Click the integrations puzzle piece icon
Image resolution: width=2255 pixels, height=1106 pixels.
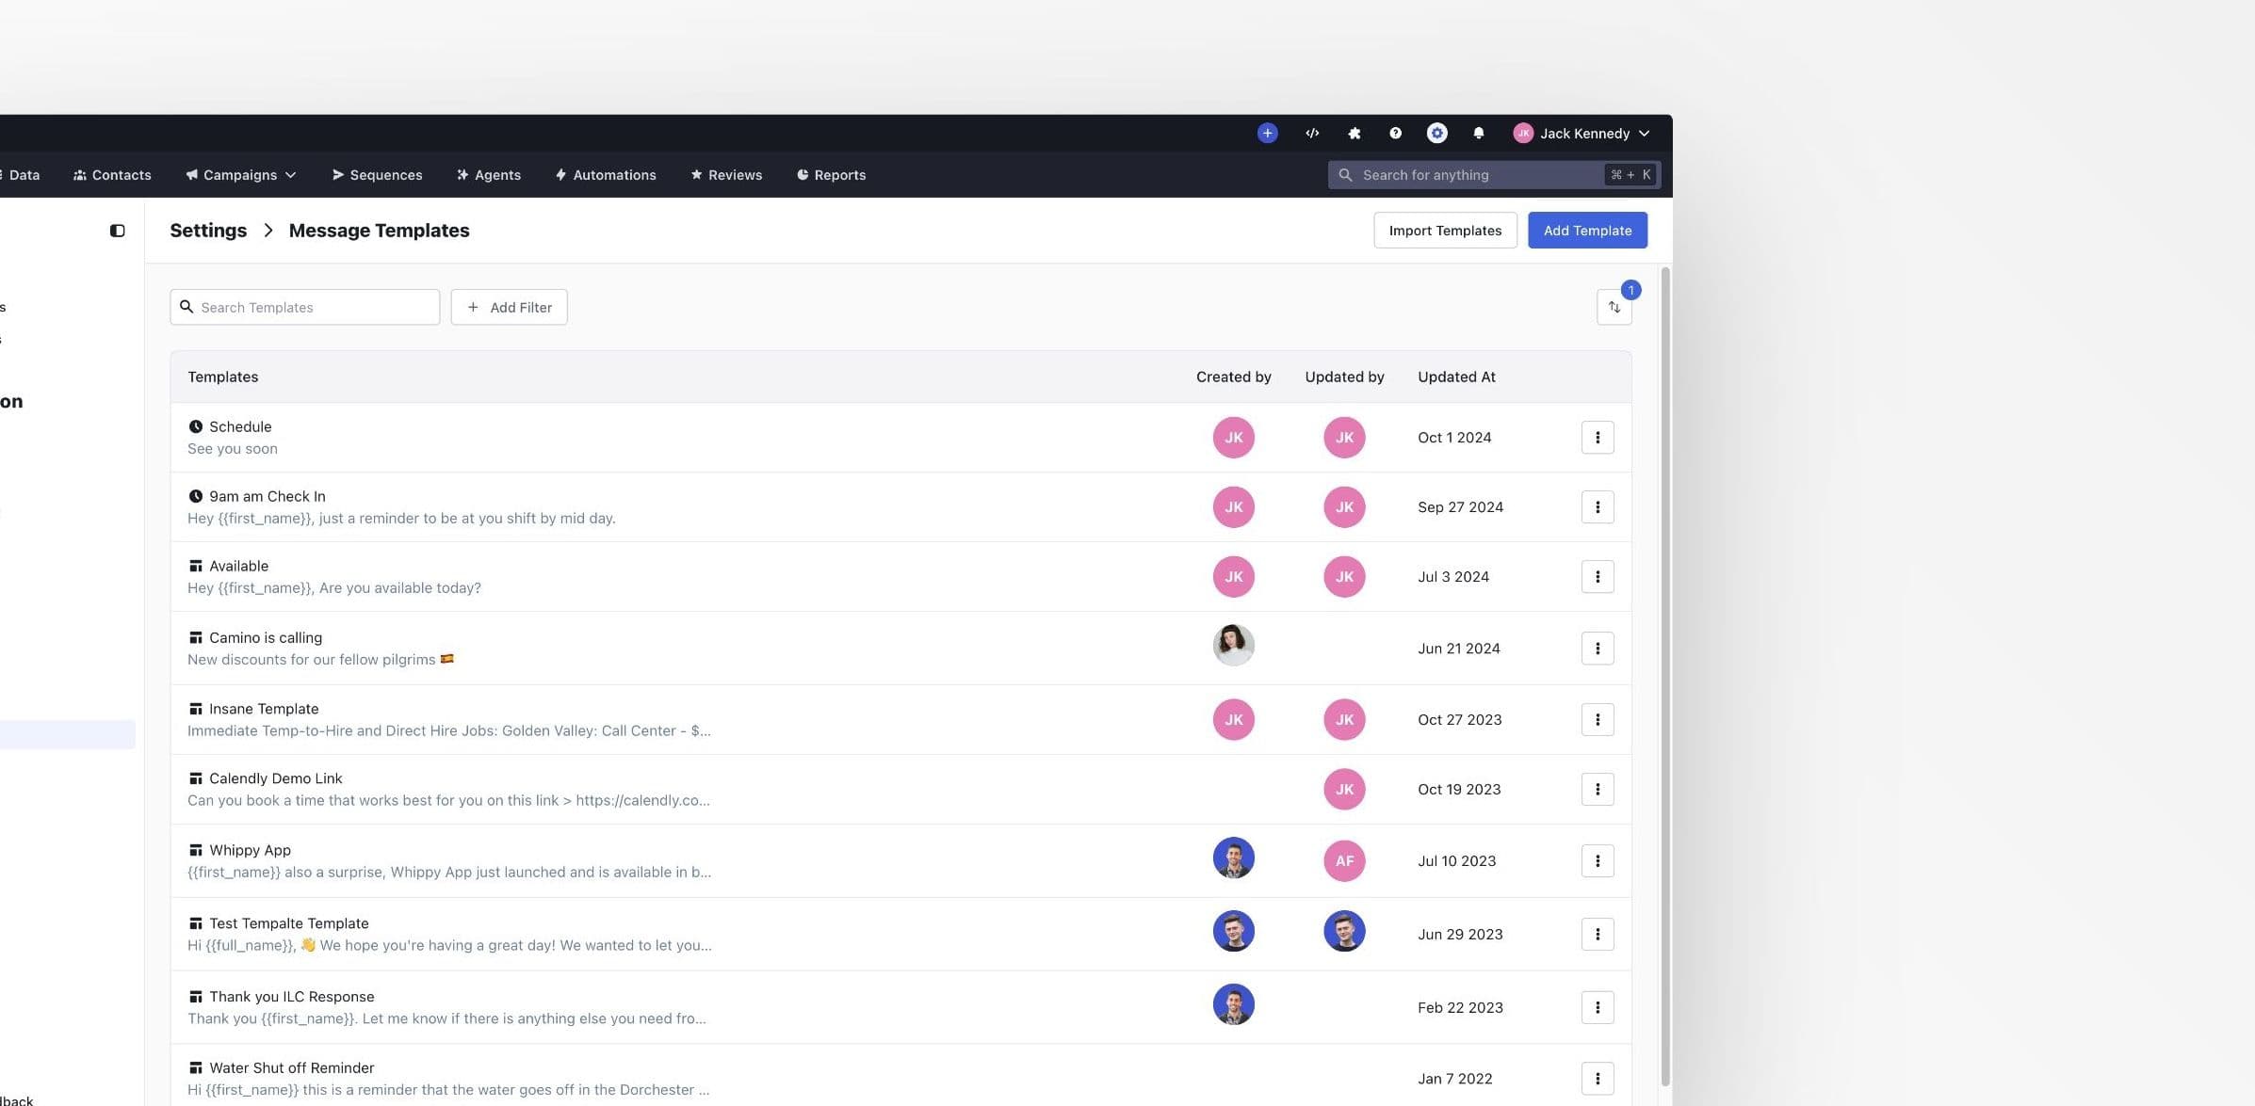point(1354,133)
